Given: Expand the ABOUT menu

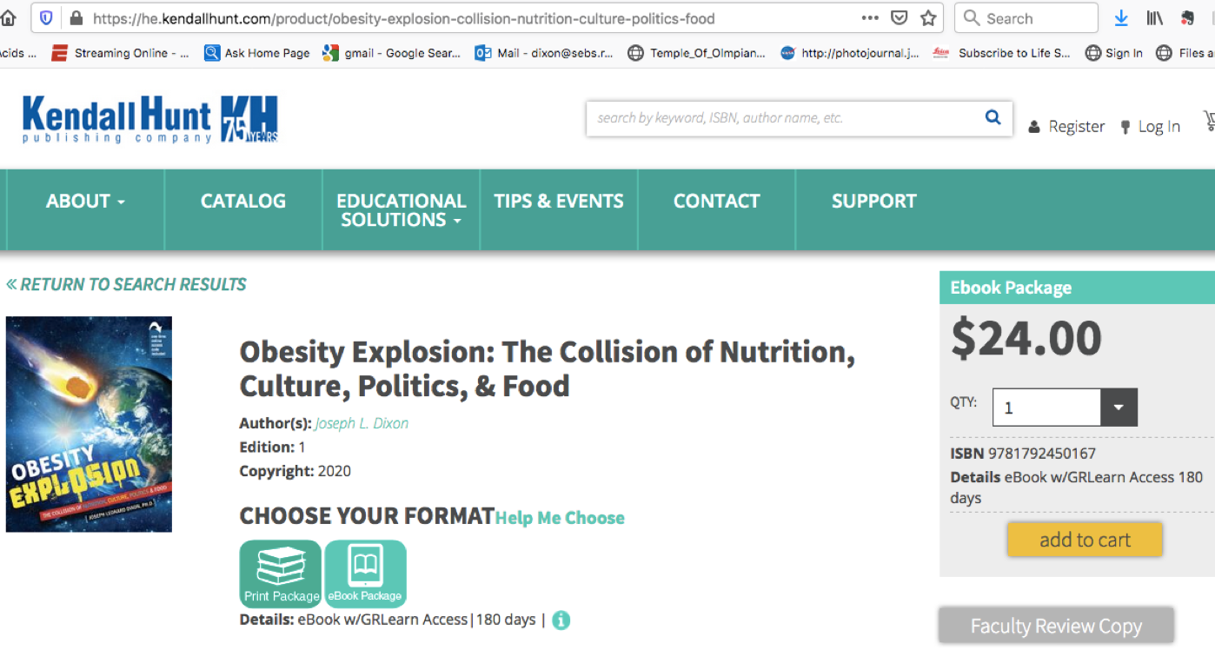Looking at the screenshot, I should tap(85, 202).
